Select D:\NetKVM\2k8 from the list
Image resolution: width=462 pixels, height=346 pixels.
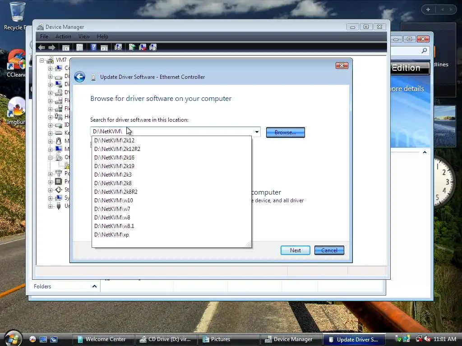171,183
